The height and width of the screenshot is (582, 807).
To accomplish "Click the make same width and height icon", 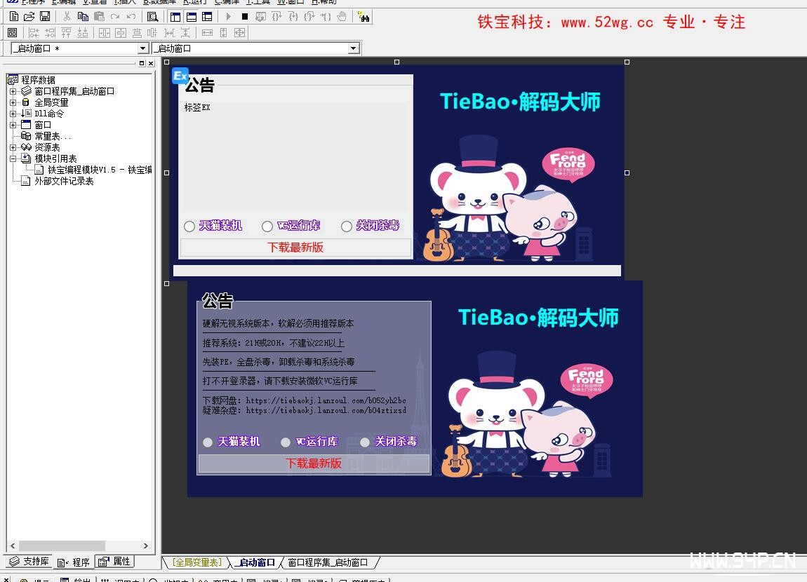I will [x=240, y=33].
